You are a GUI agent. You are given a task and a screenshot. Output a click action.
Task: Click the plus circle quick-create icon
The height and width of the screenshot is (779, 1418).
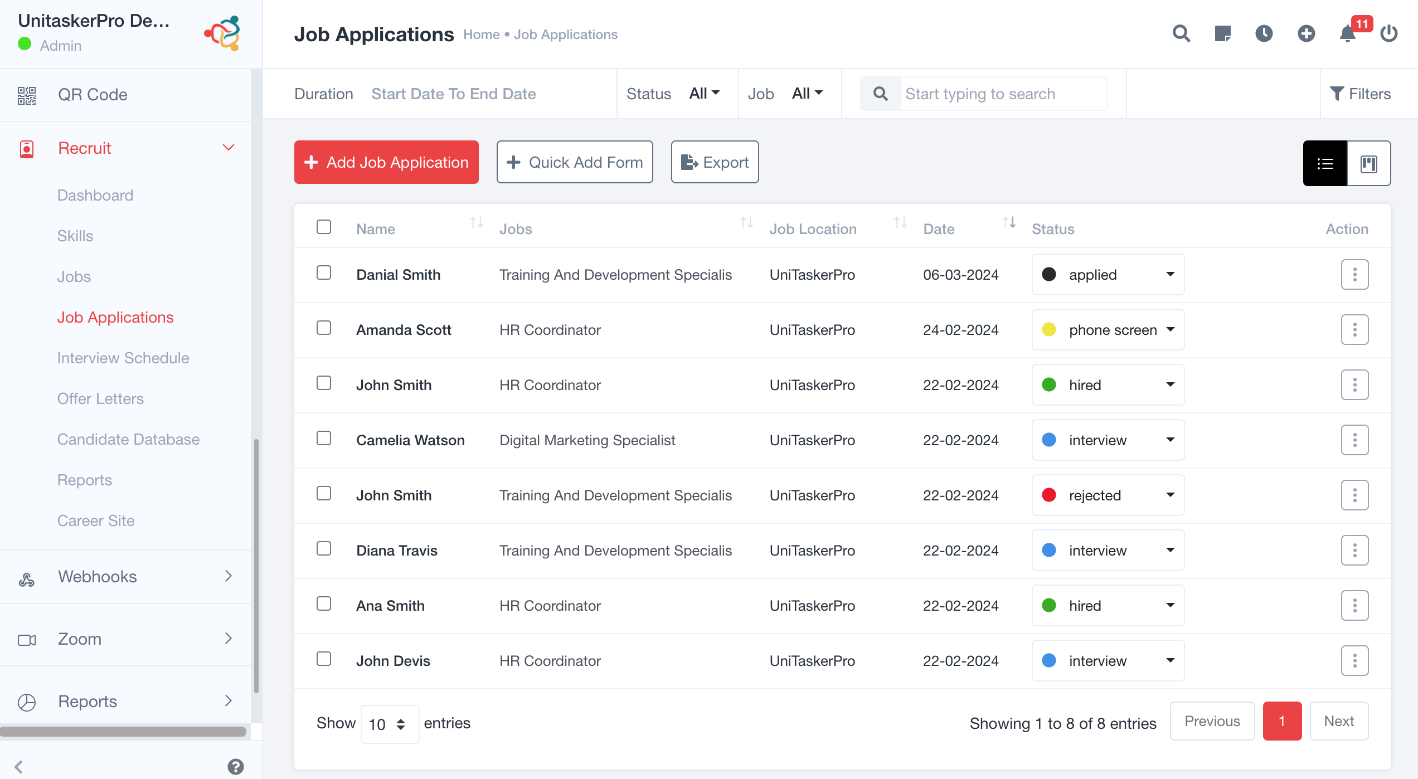pyautogui.click(x=1306, y=33)
